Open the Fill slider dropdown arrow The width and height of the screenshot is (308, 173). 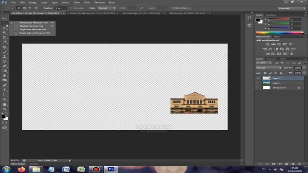click(305, 73)
